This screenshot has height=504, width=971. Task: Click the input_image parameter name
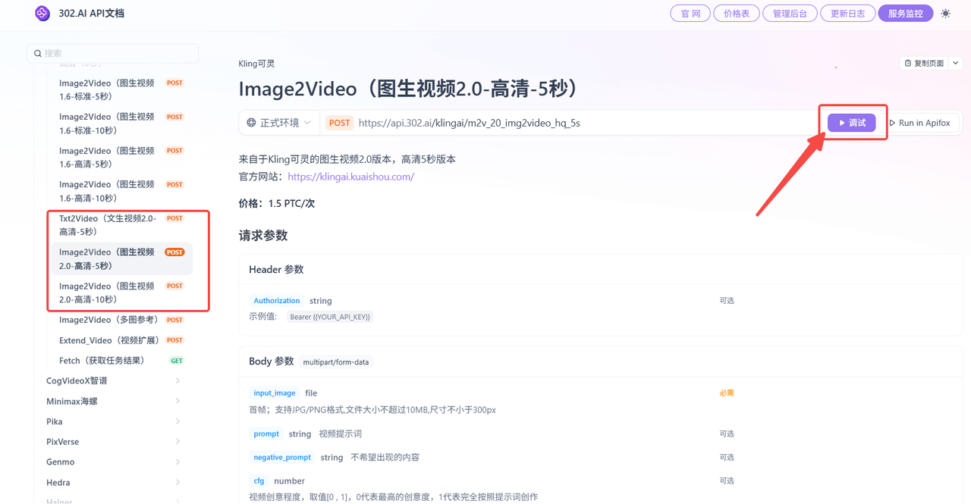click(275, 393)
